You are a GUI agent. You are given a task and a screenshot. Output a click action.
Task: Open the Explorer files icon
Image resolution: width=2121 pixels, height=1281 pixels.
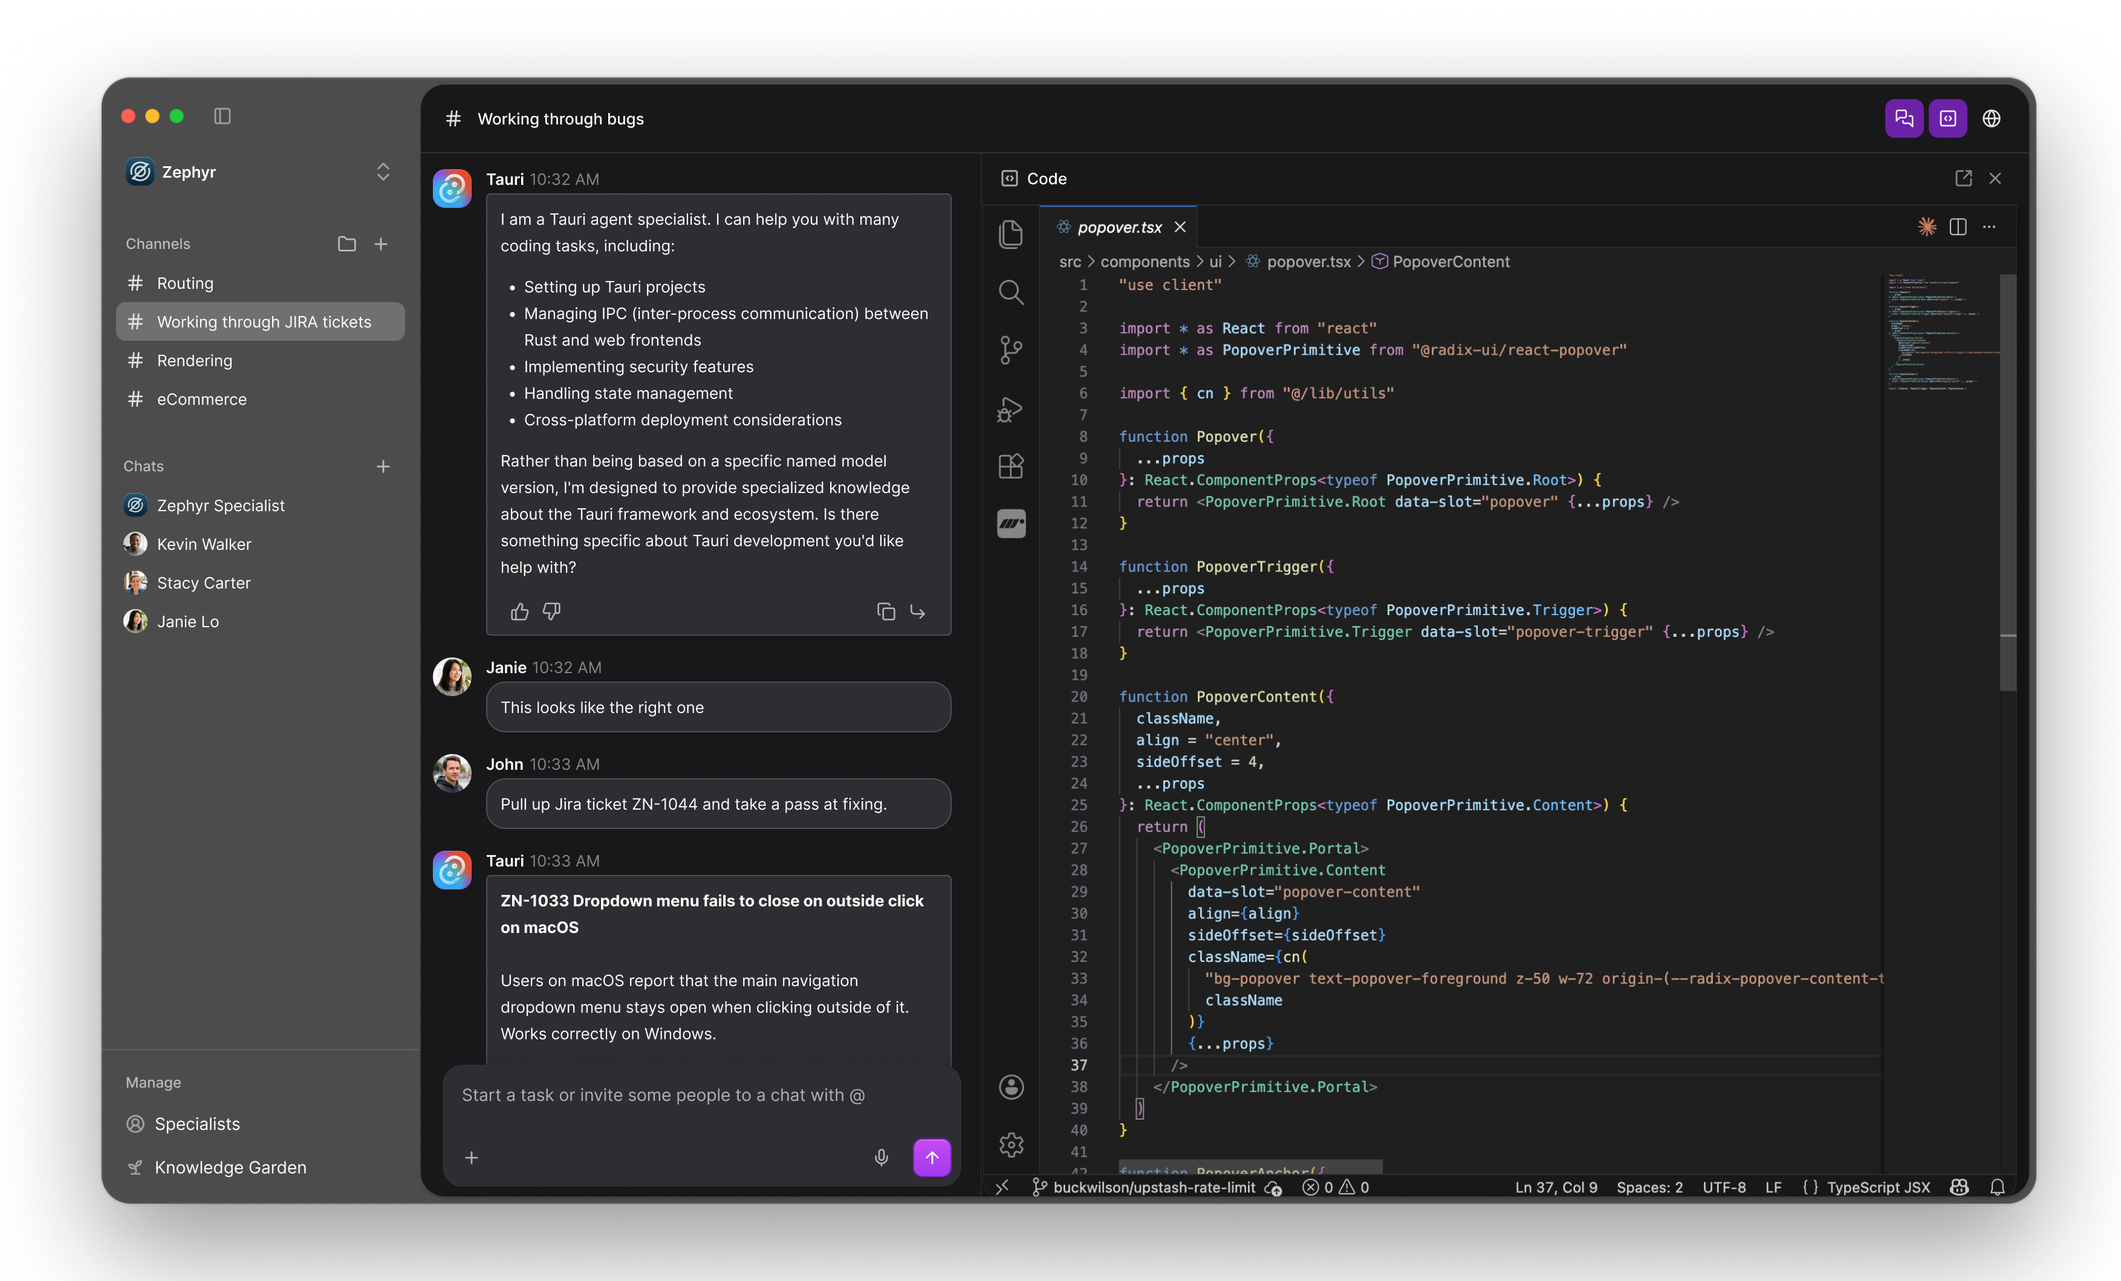(1010, 234)
